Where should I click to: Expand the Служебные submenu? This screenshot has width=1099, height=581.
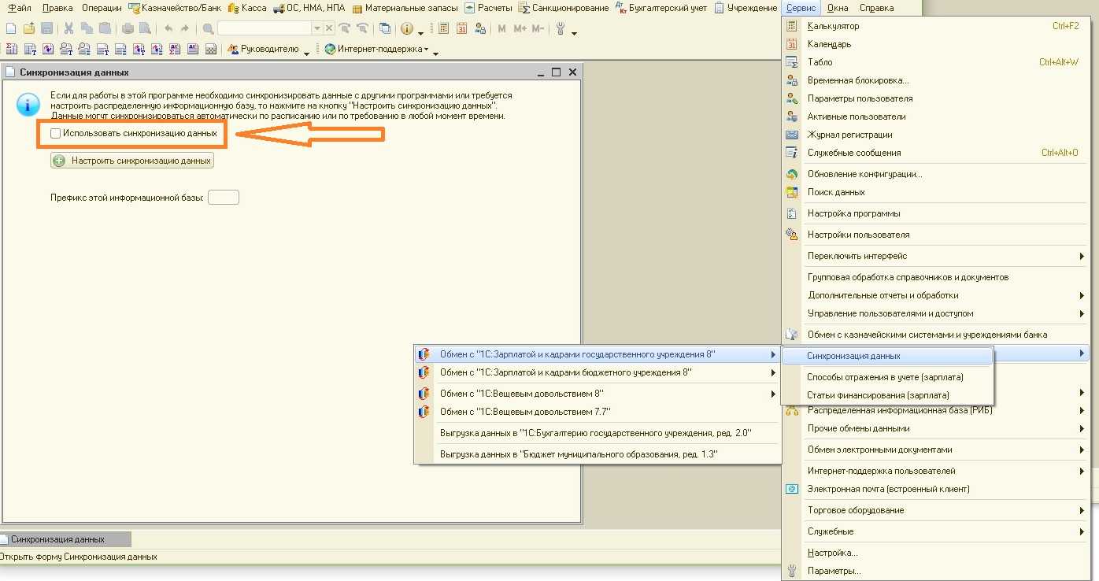[x=1082, y=531]
